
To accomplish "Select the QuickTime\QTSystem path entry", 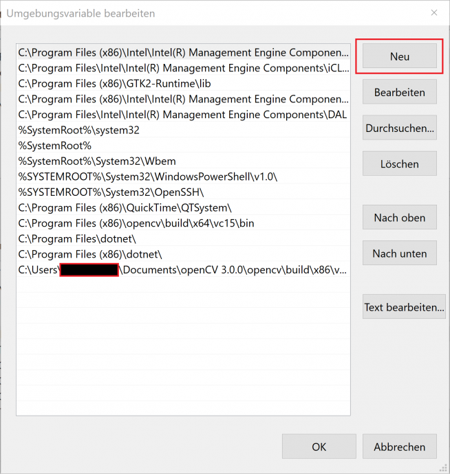I will [125, 207].
